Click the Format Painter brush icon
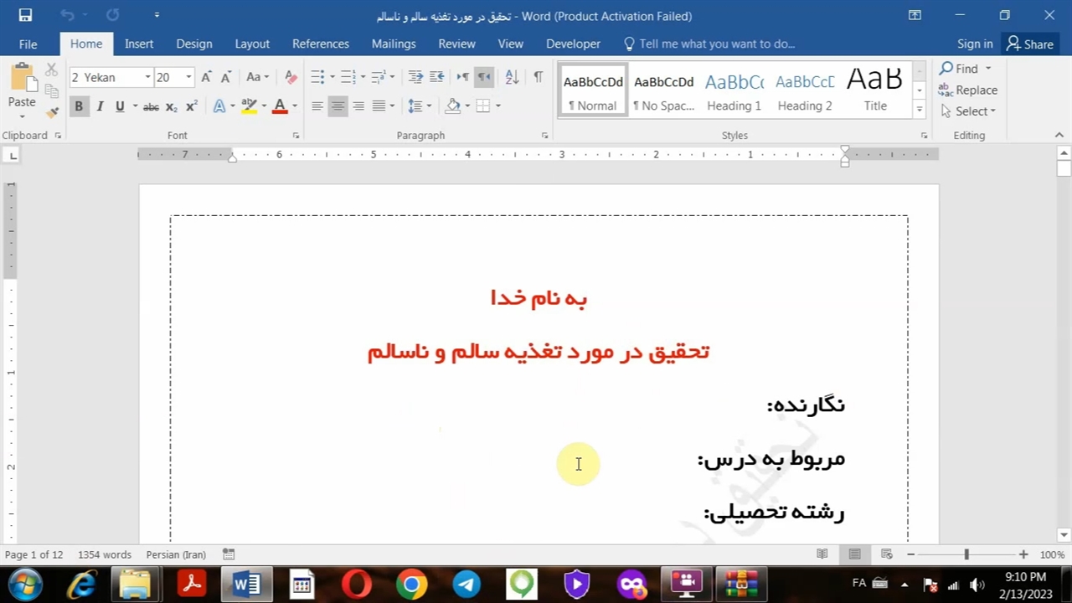Screen dimensions: 1072x603 pyautogui.click(x=52, y=111)
